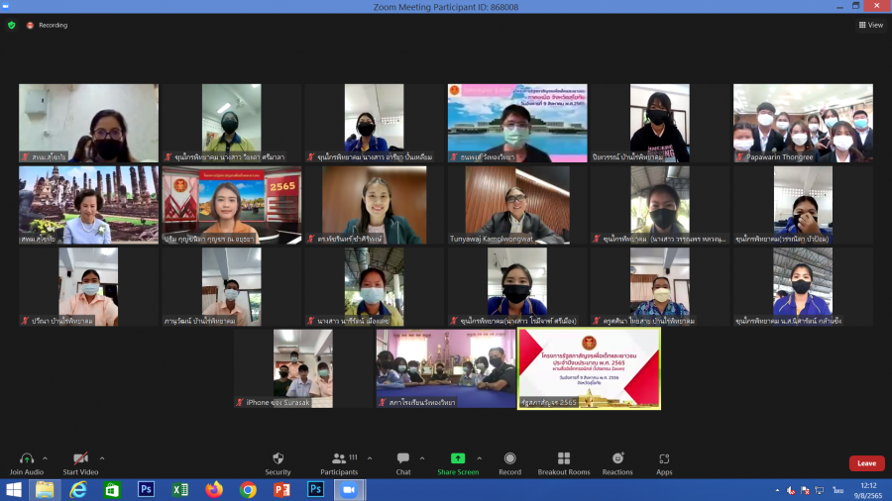This screenshot has width=892, height=501.
Task: Toggle meeting recording with Record button
Action: [x=509, y=459]
